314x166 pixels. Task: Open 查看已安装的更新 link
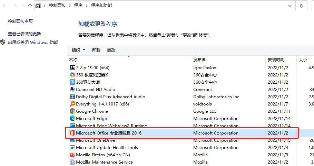coord(24,34)
